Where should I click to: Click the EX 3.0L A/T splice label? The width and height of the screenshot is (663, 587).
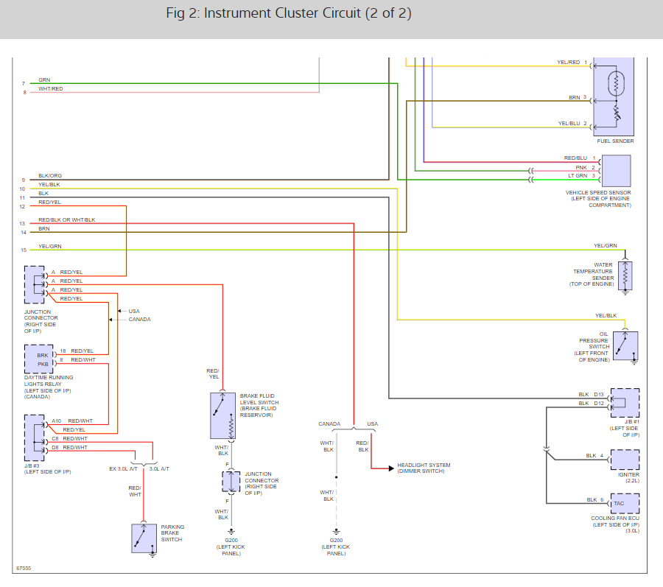tap(123, 468)
